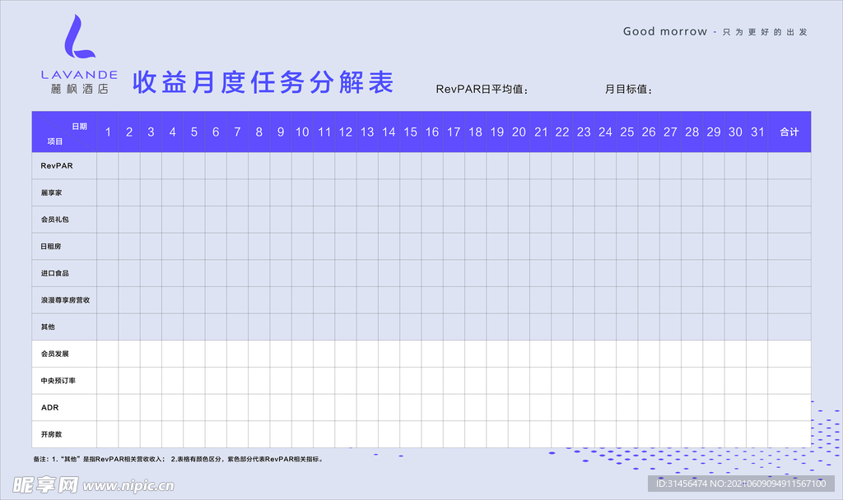
Task: Select the 开房数 row label
Action: point(53,434)
